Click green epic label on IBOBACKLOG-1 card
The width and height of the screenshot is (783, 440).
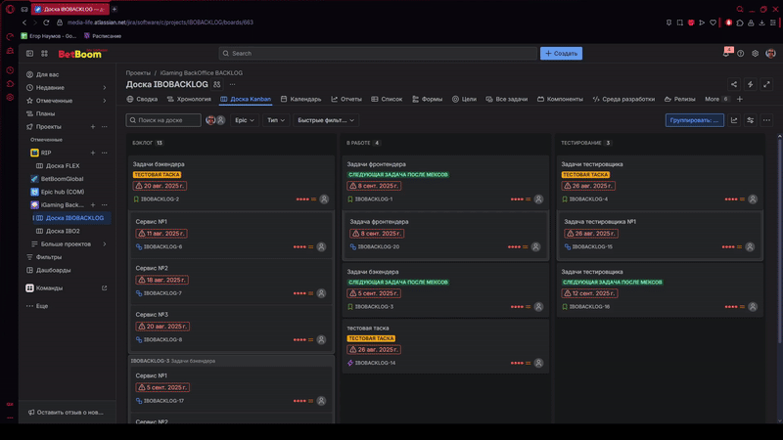click(398, 175)
